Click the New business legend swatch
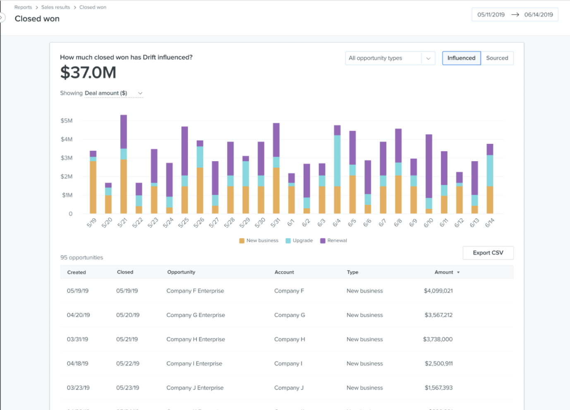 point(242,241)
